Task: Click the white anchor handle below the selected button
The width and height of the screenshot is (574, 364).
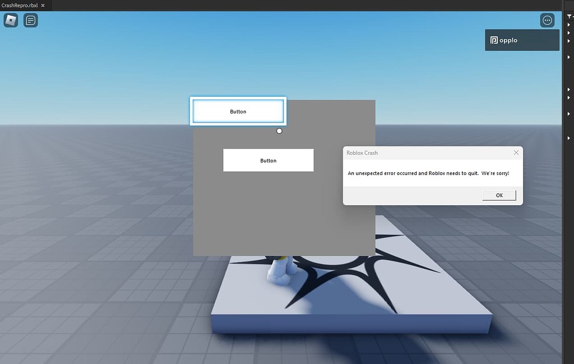Action: (x=279, y=130)
